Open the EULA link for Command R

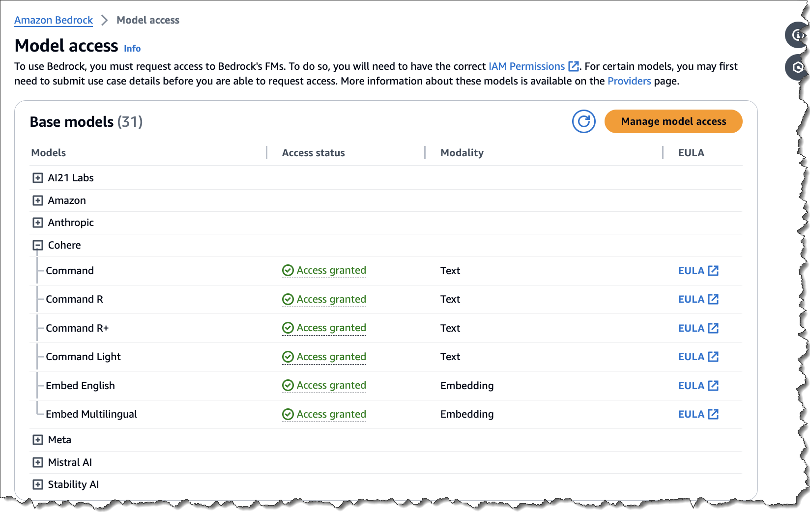[692, 299]
